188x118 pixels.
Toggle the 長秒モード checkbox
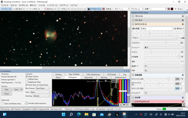click(x=175, y=29)
